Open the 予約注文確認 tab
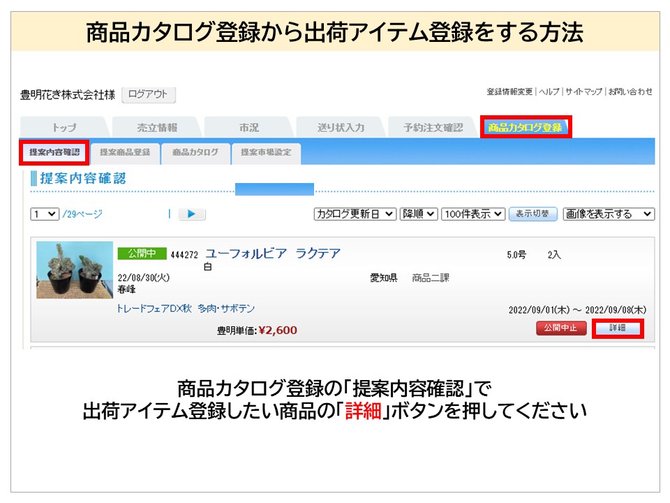Screen dimensions: 670x503 click(x=433, y=128)
